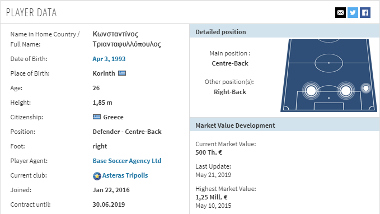Viewport: 380px width, 214px height.
Task: Click the contract date 30.06.2019
Action: (x=109, y=204)
